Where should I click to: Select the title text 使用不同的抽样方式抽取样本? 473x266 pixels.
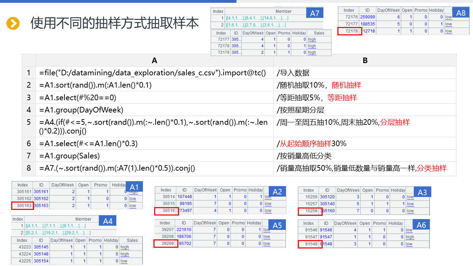coord(115,23)
